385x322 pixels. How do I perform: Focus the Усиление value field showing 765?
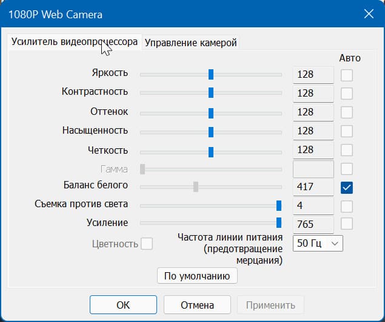(x=313, y=224)
